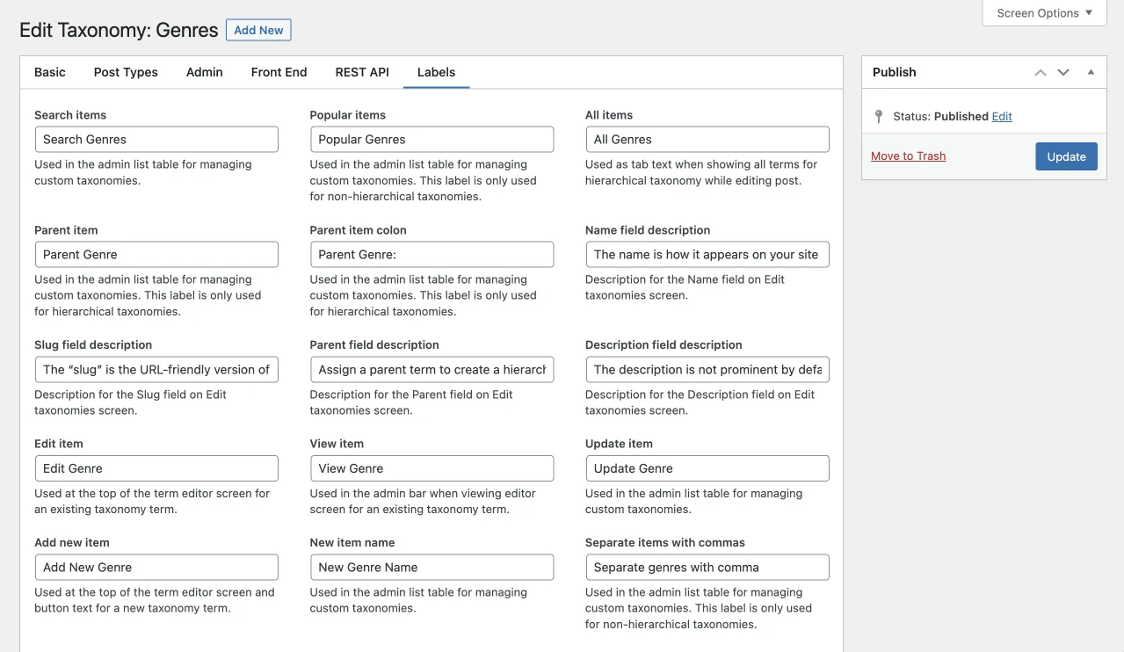
Task: Click the Parent field description label
Action: (374, 345)
